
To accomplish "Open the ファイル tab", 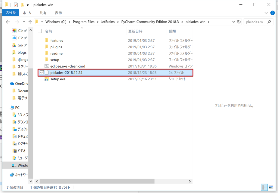I will point(11,12).
